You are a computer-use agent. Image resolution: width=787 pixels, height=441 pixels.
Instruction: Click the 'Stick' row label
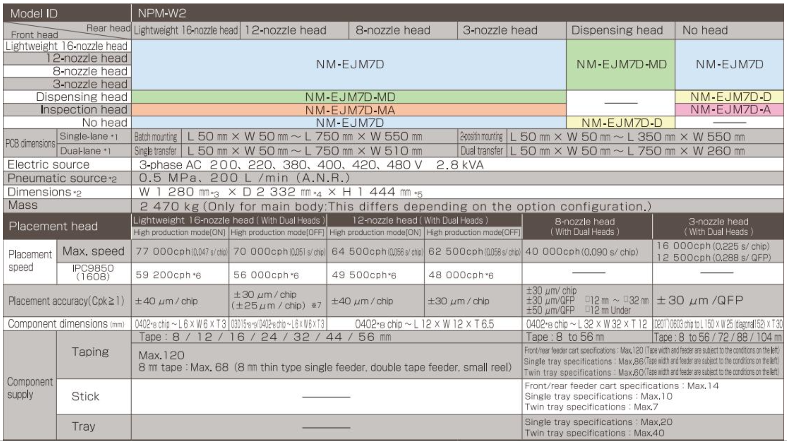[94, 396]
